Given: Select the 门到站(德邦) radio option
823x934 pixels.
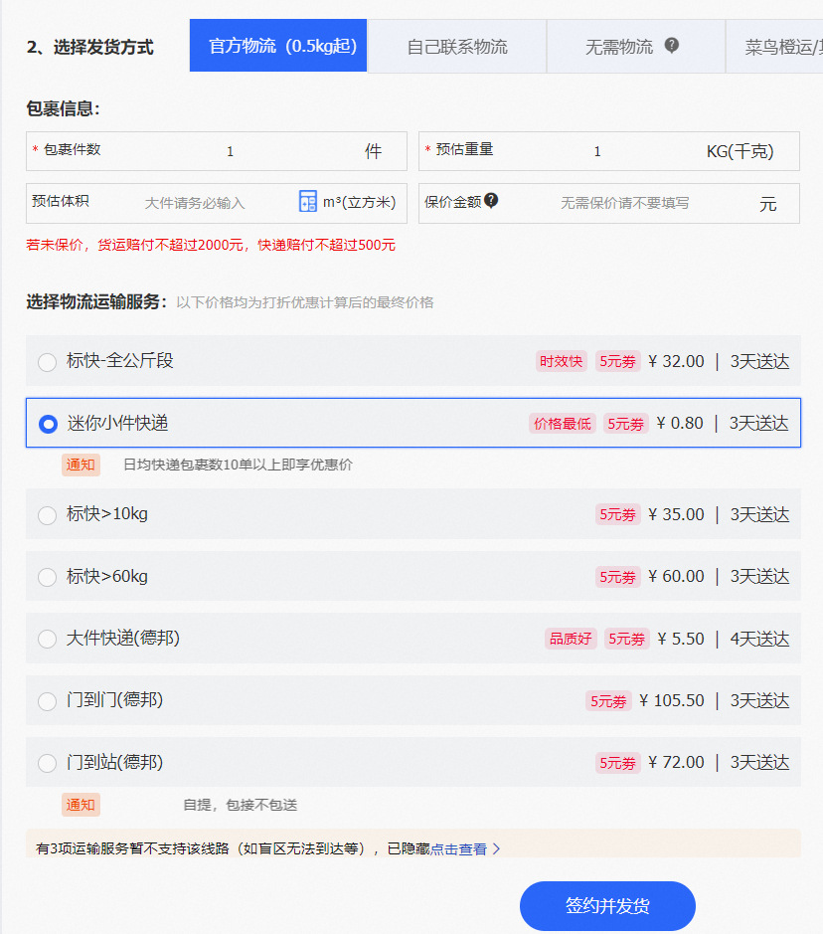Looking at the screenshot, I should [47, 764].
